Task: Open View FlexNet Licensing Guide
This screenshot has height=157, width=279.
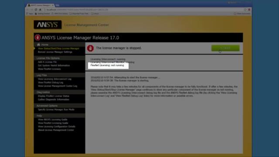Action: pos(53,123)
